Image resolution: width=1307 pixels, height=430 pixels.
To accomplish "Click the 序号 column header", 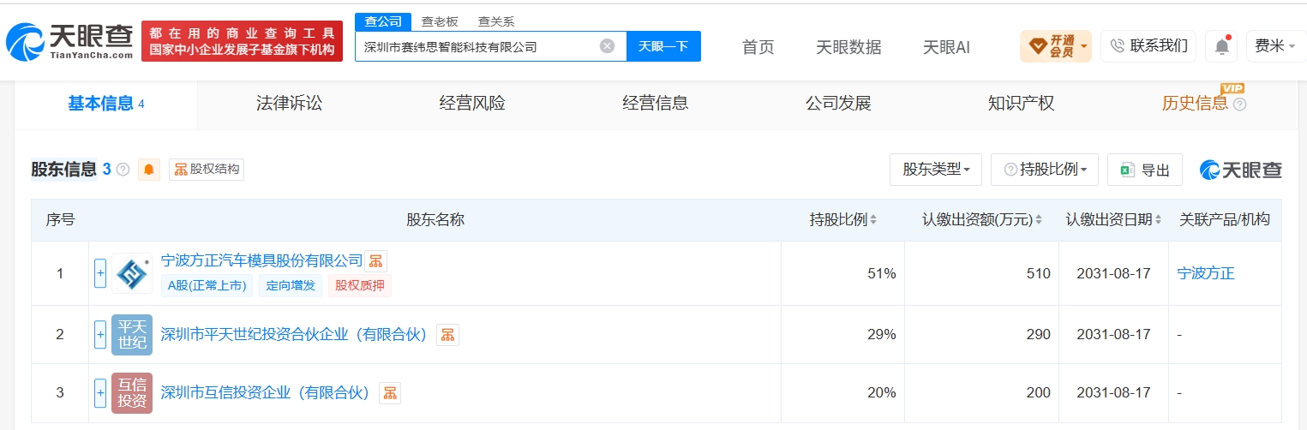I will pos(60,220).
